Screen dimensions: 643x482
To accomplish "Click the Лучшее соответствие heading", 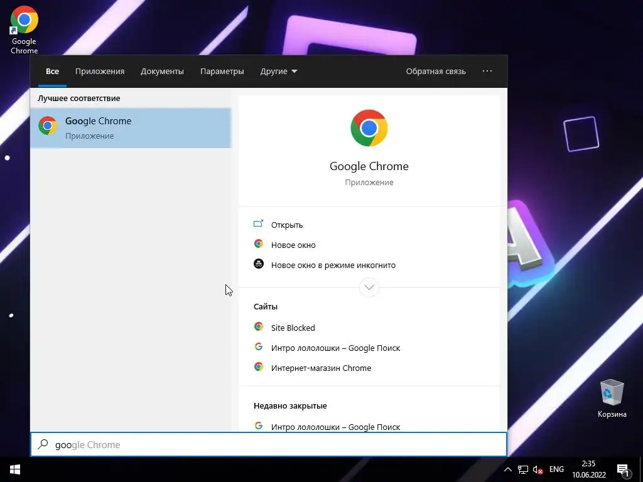I will click(x=78, y=99).
